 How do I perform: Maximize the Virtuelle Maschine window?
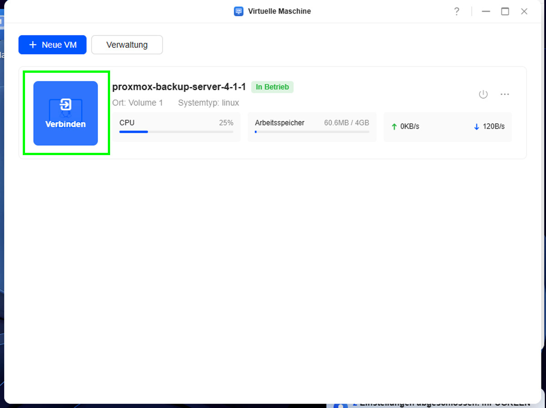pos(505,11)
